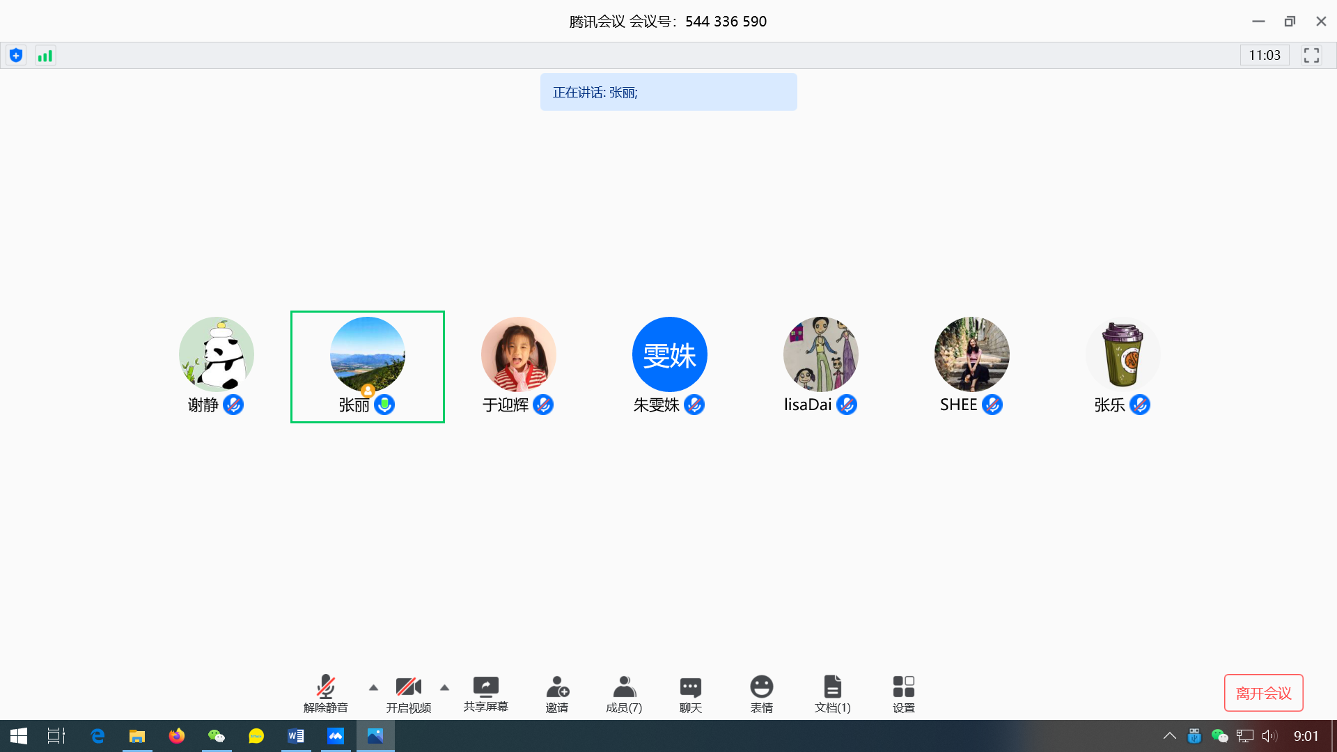
Task: Expand video options arrow beside 开启视频
Action: [444, 687]
